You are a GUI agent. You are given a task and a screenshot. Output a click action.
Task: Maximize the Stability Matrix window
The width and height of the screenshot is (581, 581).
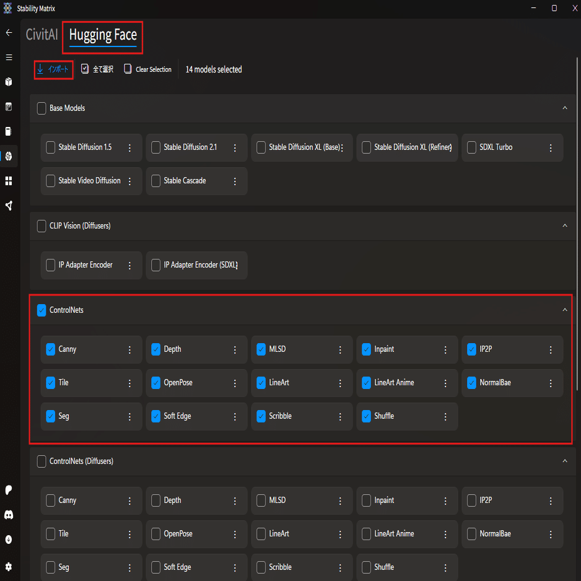pos(554,8)
